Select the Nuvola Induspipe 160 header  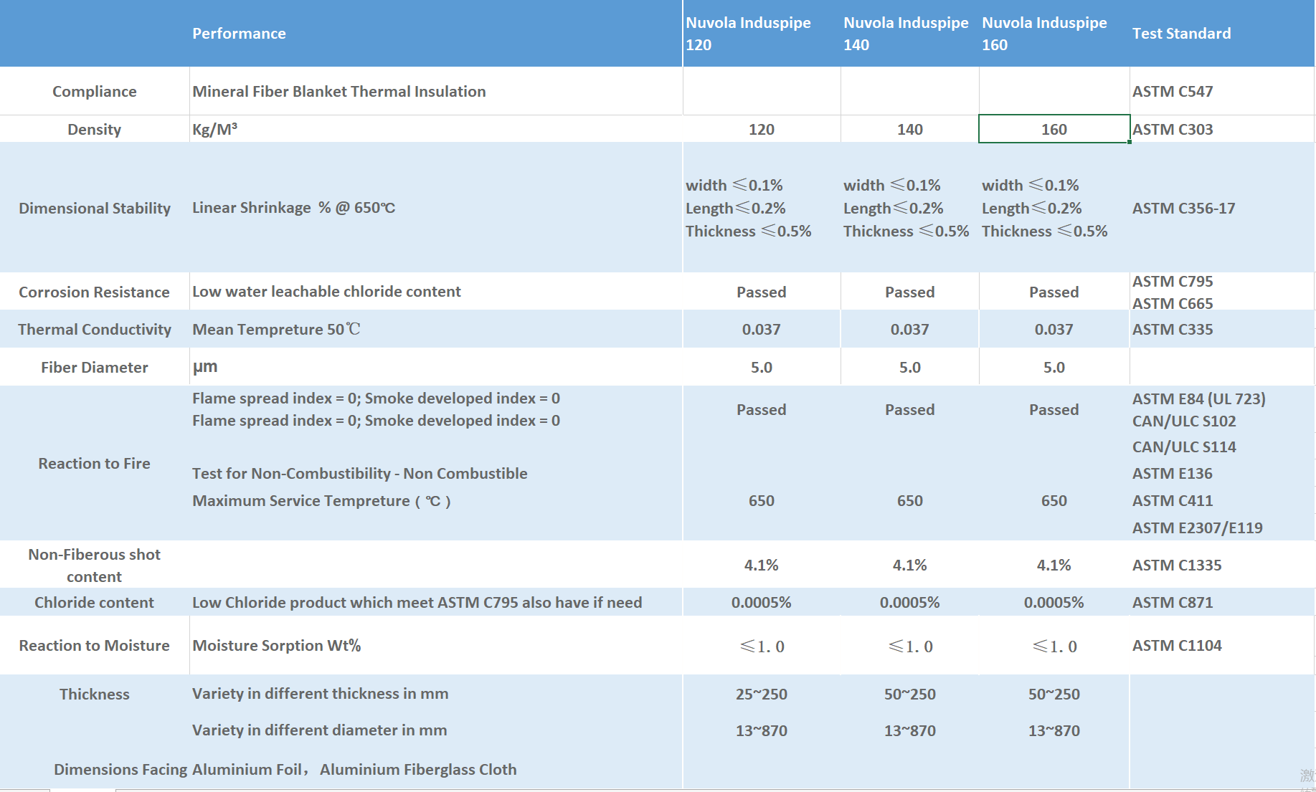point(1044,34)
